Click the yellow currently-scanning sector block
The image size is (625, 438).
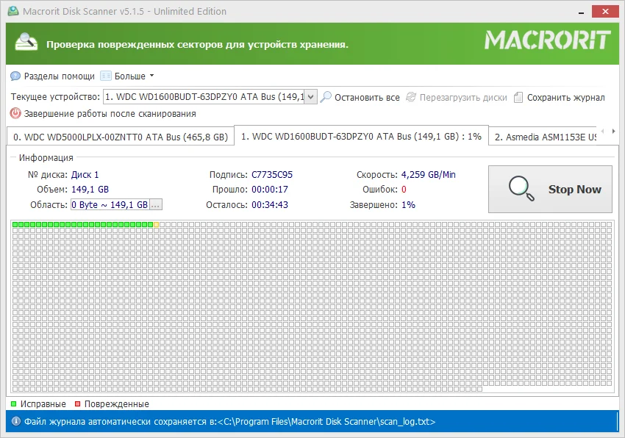coord(156,225)
